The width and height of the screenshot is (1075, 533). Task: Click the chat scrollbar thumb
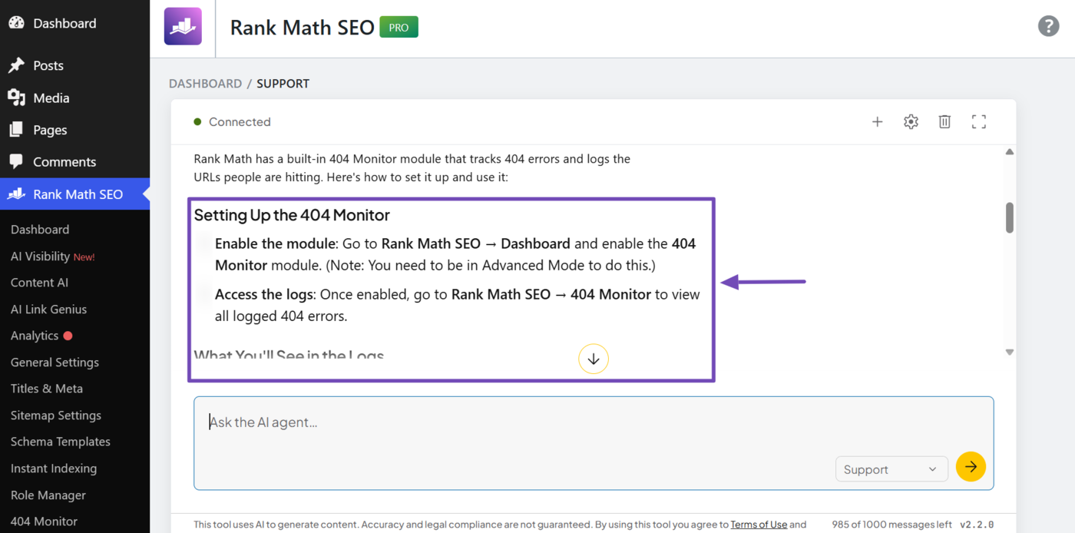pyautogui.click(x=1010, y=217)
